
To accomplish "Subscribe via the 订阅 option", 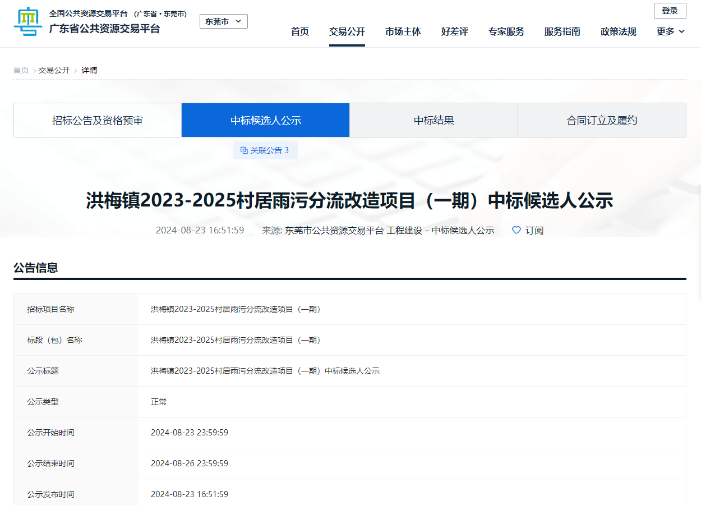I will [x=533, y=230].
